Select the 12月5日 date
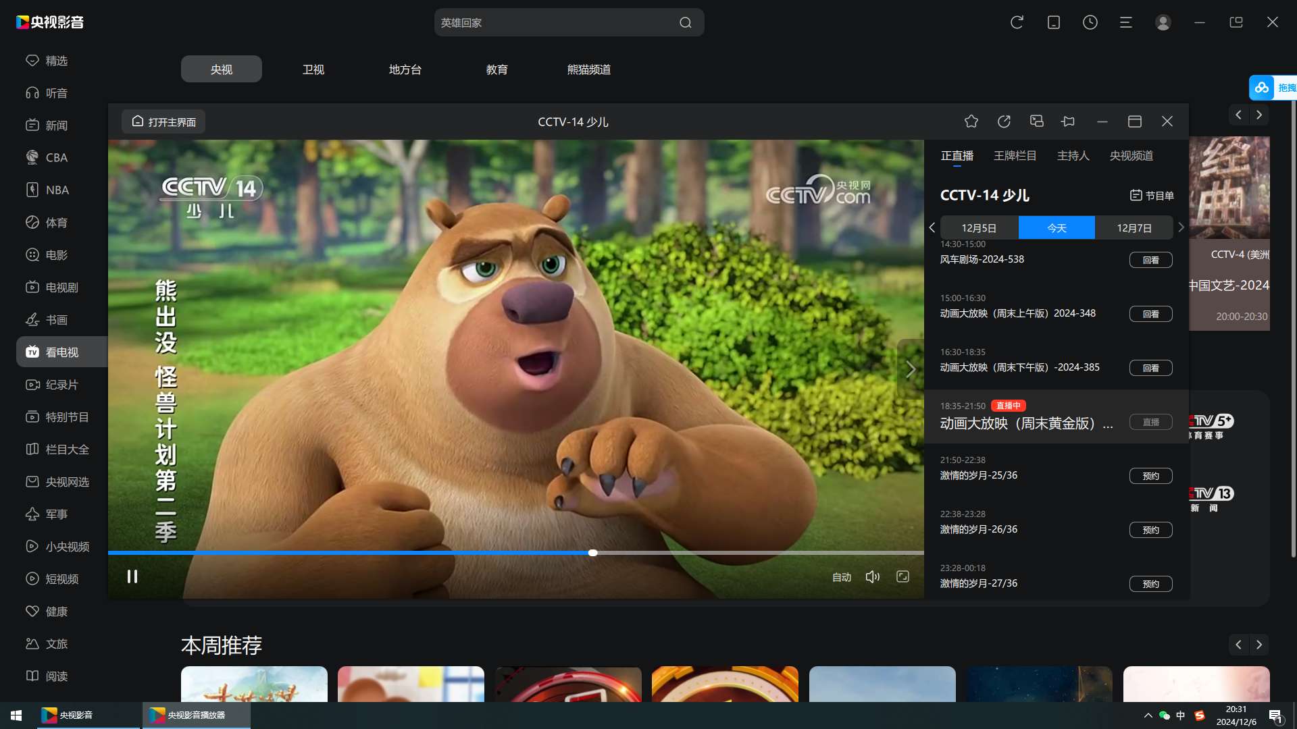Viewport: 1297px width, 729px height. [980, 228]
